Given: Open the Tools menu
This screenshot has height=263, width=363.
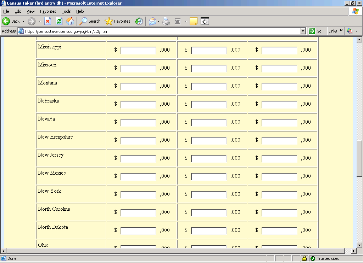Looking at the screenshot, I should coord(66,11).
